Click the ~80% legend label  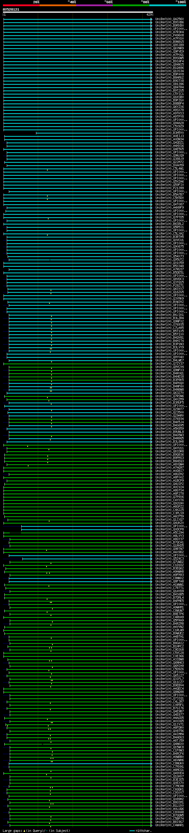(145, 2)
